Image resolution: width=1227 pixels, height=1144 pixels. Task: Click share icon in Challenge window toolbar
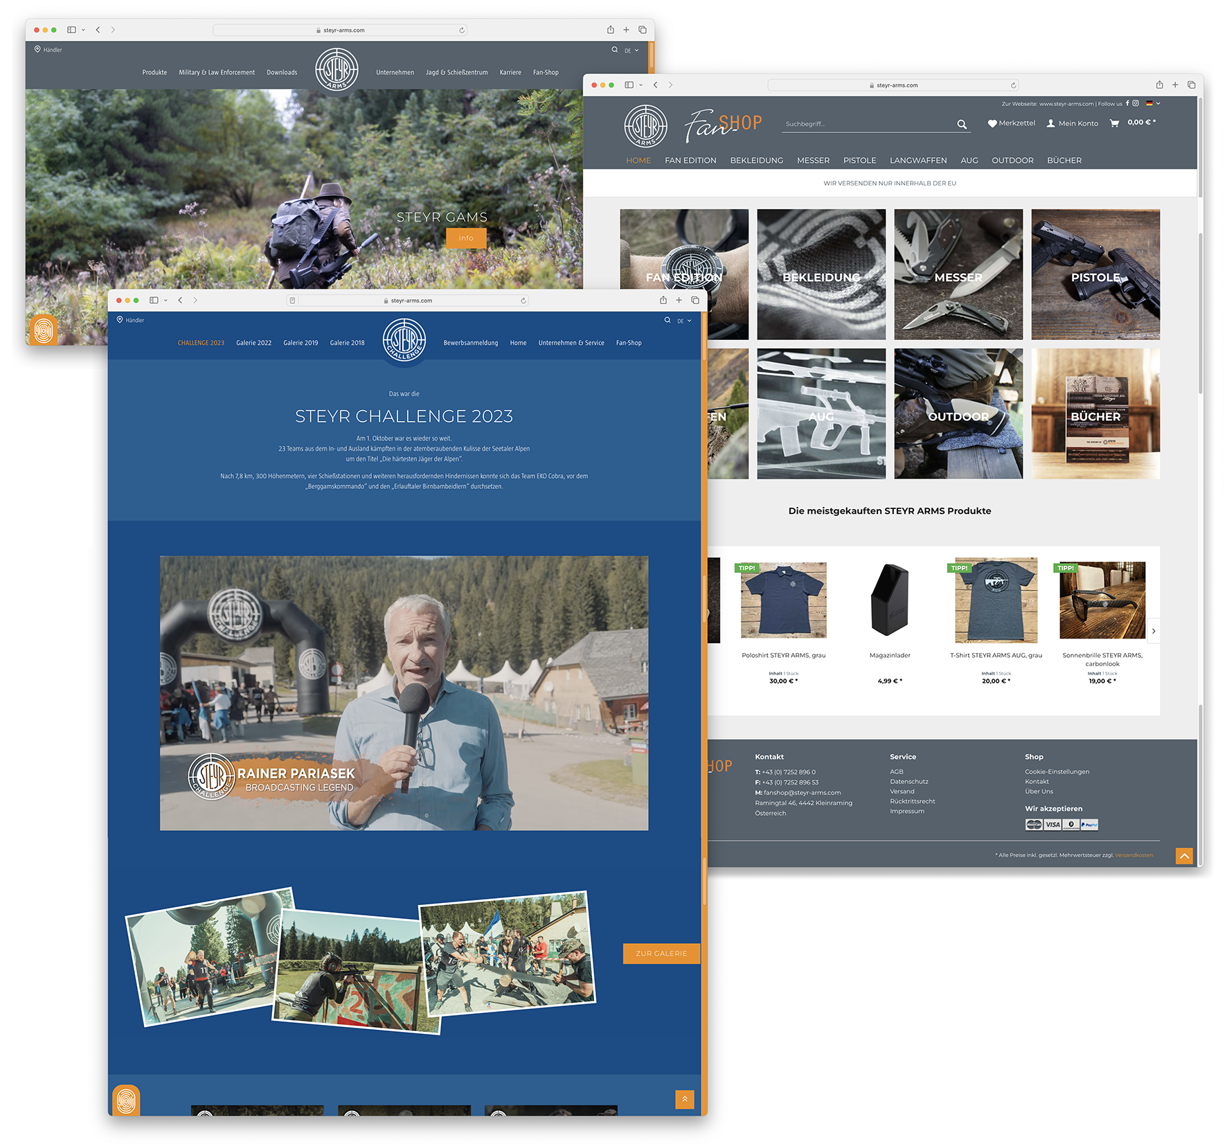click(663, 300)
